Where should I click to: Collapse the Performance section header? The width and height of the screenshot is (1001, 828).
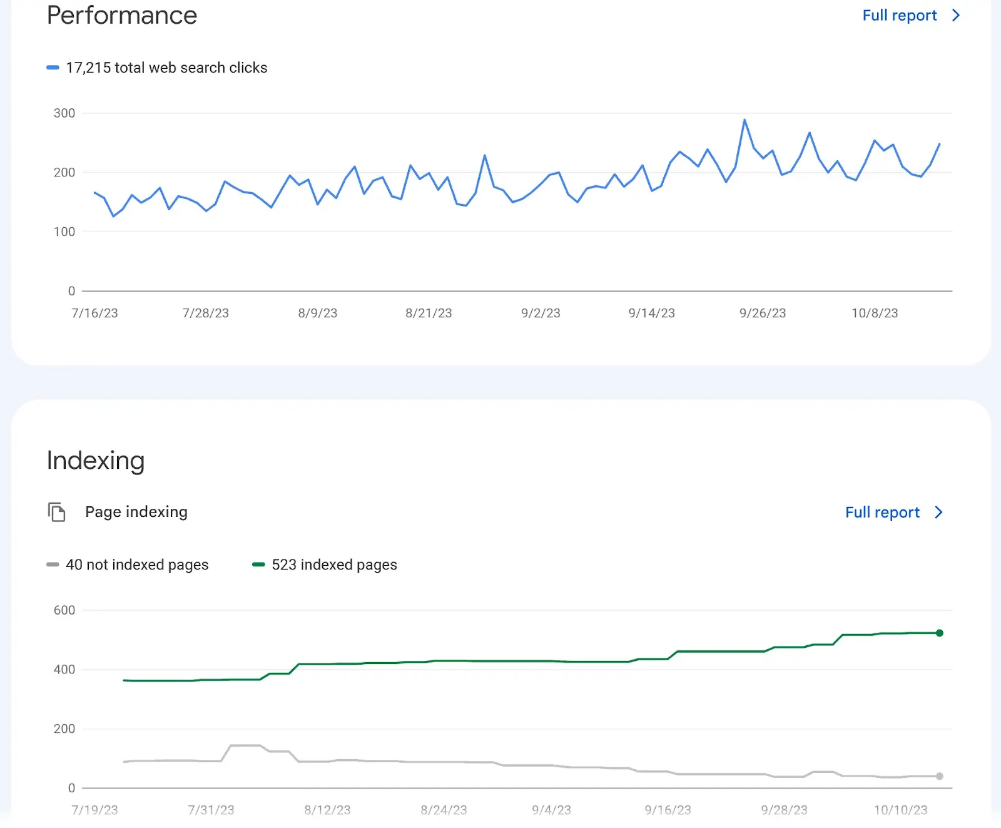[122, 16]
